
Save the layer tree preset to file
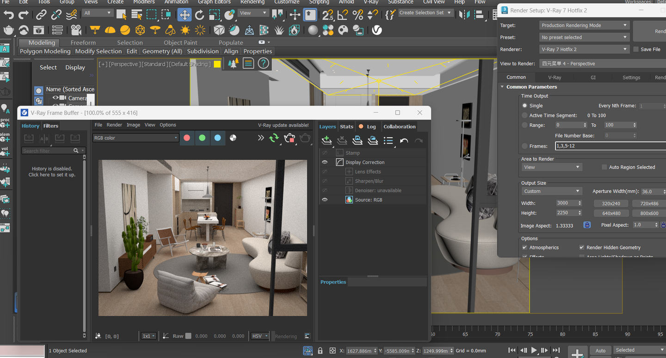(357, 140)
